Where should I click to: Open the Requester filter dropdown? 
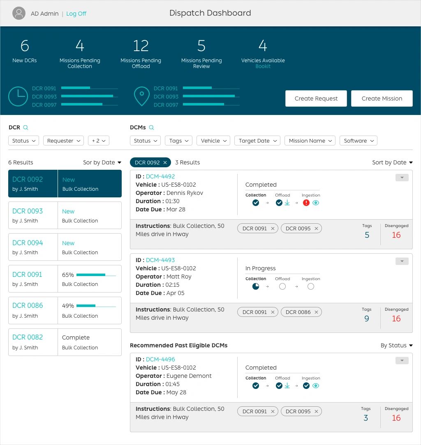(x=63, y=141)
